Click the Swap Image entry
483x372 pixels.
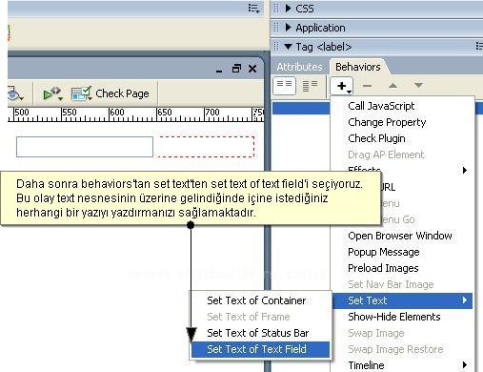click(376, 333)
